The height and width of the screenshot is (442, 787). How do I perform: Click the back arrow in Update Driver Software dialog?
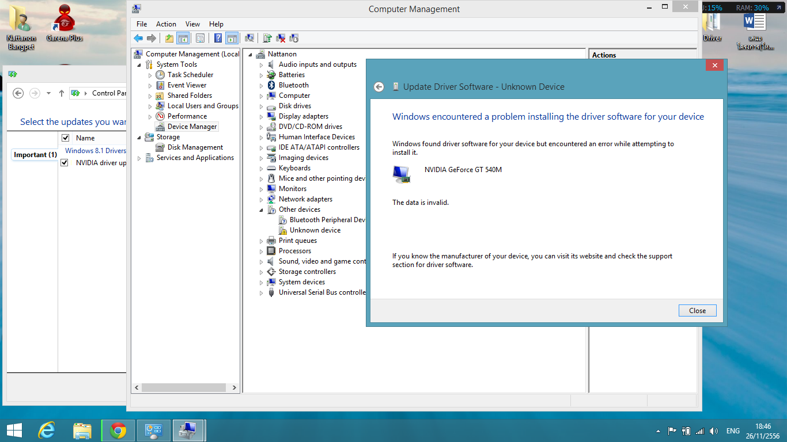click(x=379, y=87)
